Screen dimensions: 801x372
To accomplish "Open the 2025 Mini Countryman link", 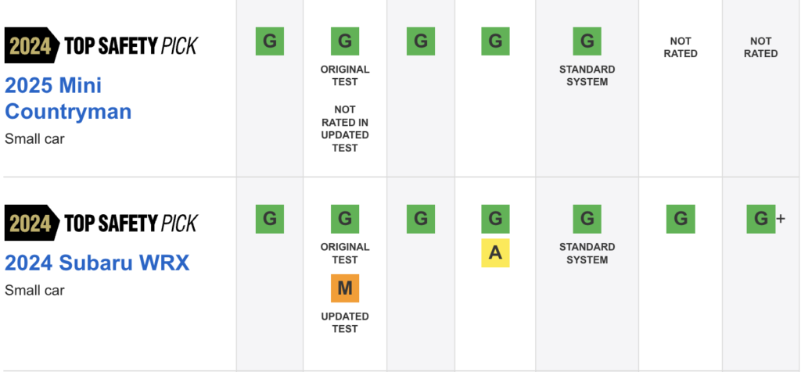I will [x=68, y=98].
